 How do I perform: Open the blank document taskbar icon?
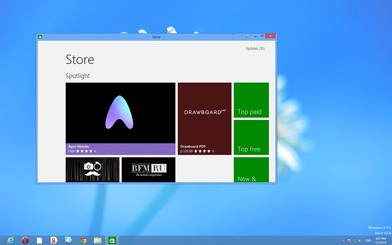click(40, 240)
